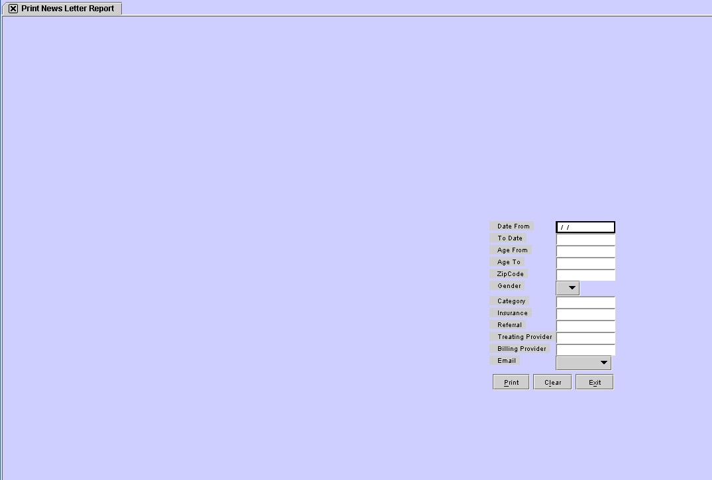The width and height of the screenshot is (712, 480).
Task: Open the Gender dropdown
Action: (x=568, y=288)
